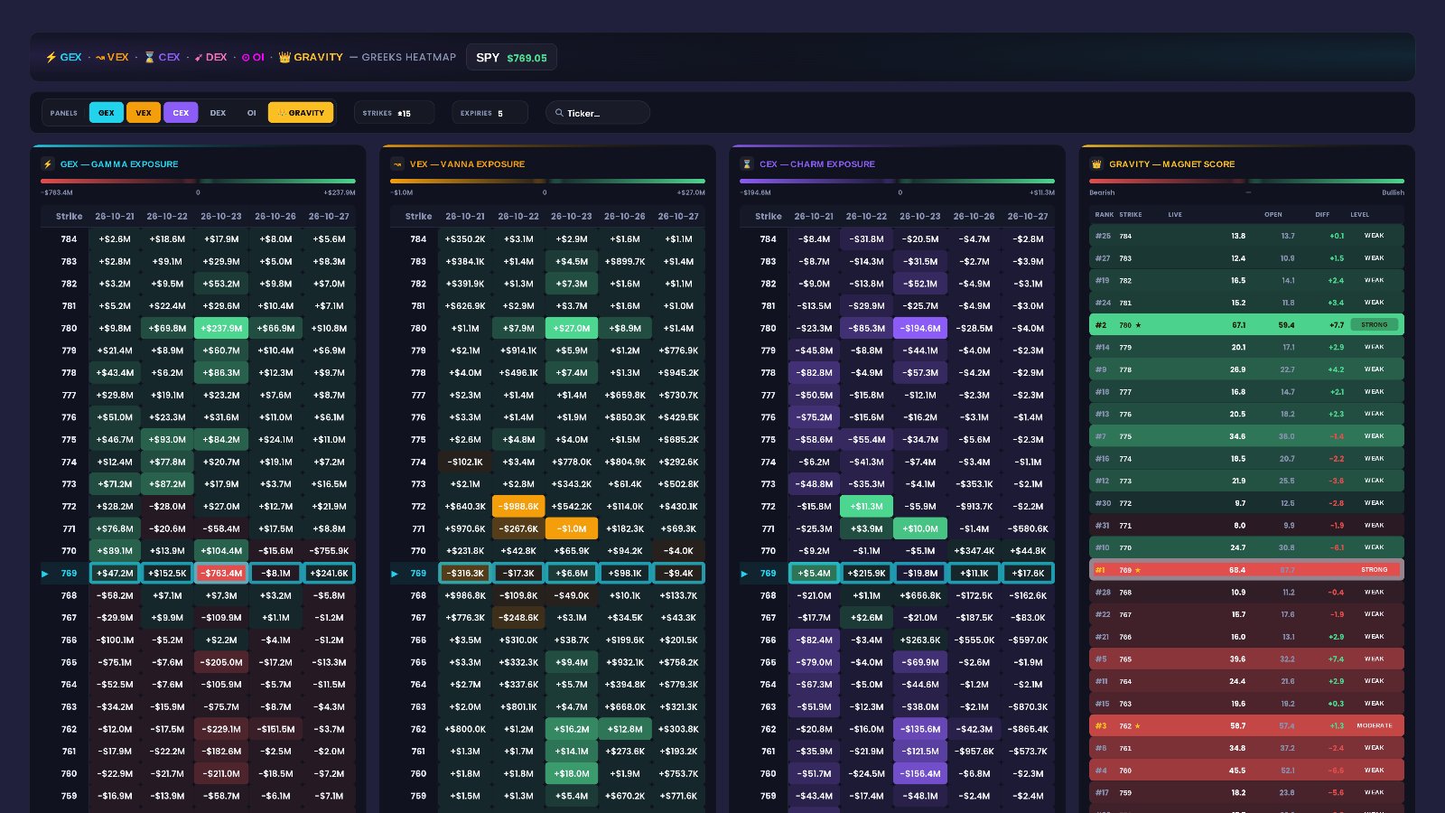Focus the Ticker search input

[x=598, y=113]
